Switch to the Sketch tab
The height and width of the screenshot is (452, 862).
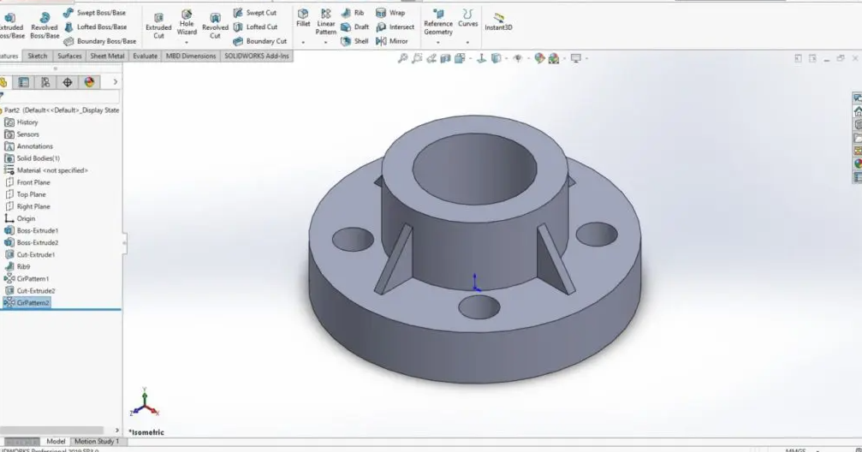(x=38, y=56)
